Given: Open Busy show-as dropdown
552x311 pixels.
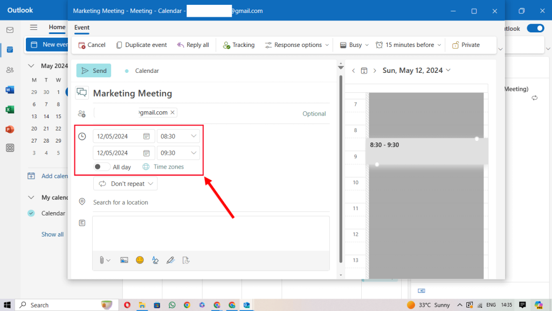Looking at the screenshot, I should pyautogui.click(x=354, y=45).
